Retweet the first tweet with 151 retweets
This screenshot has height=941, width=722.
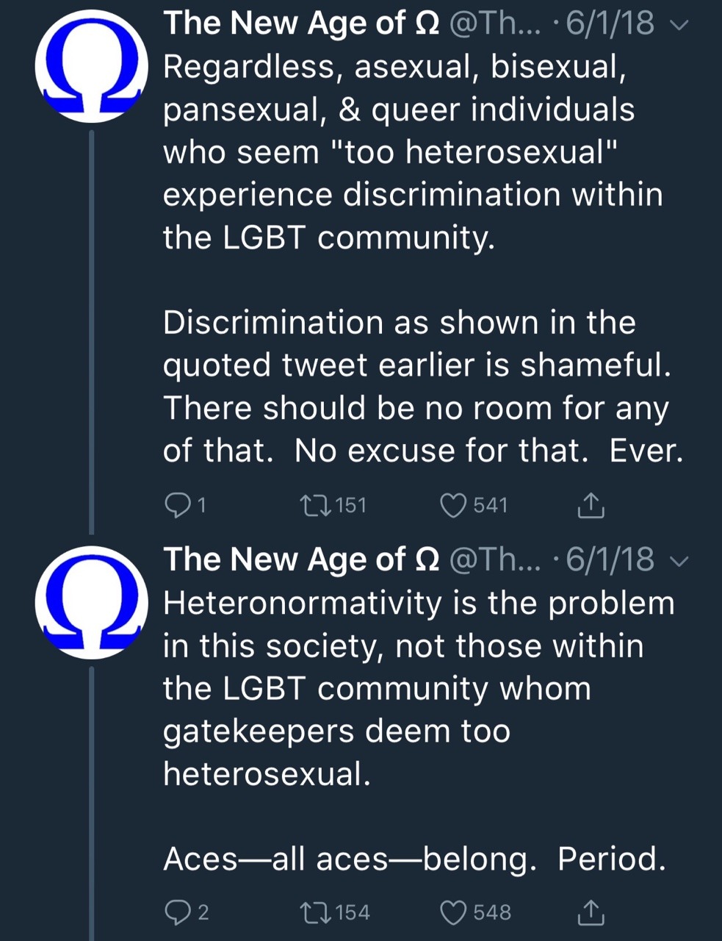pyautogui.click(x=317, y=505)
